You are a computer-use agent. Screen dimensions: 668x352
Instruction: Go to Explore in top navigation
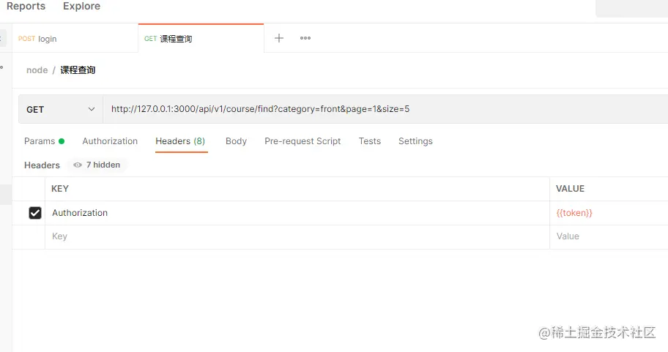pyautogui.click(x=82, y=6)
